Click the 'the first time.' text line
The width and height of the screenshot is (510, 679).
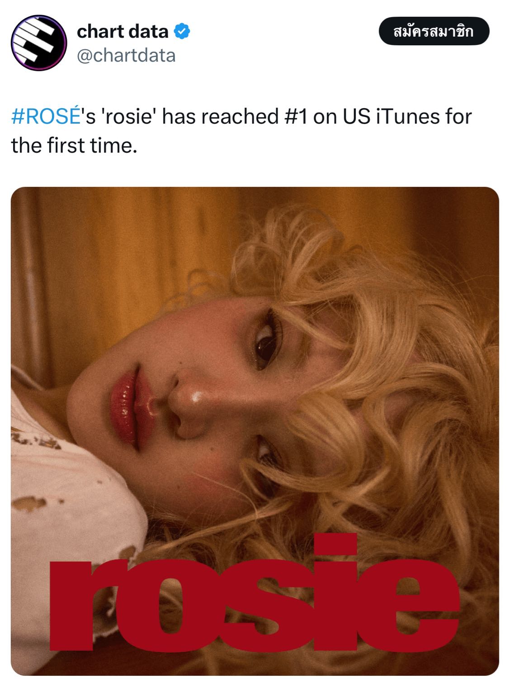[74, 145]
